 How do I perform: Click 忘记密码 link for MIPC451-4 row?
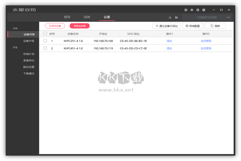[206, 48]
